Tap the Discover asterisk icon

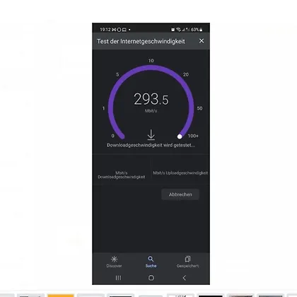pyautogui.click(x=114, y=259)
